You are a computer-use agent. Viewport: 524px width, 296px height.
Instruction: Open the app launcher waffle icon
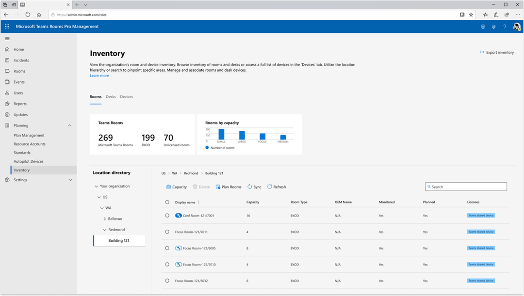coord(7,26)
